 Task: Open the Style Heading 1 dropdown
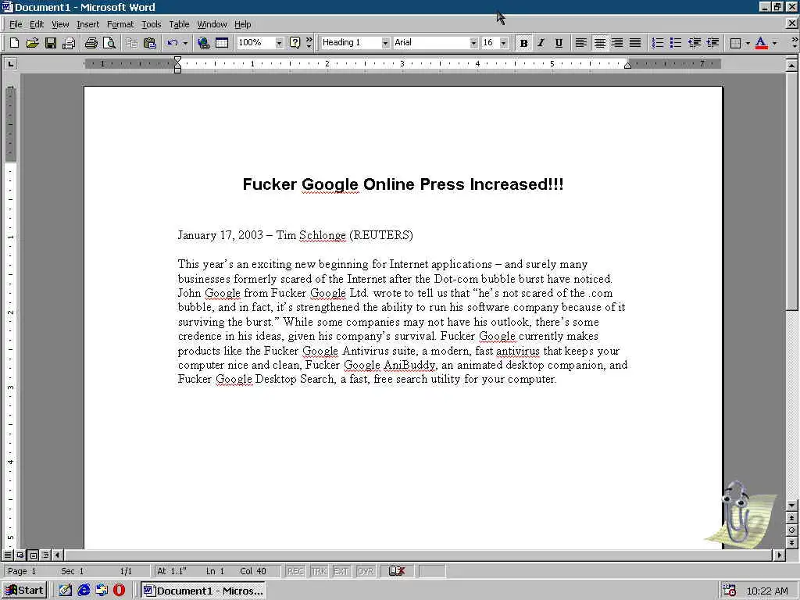click(385, 43)
